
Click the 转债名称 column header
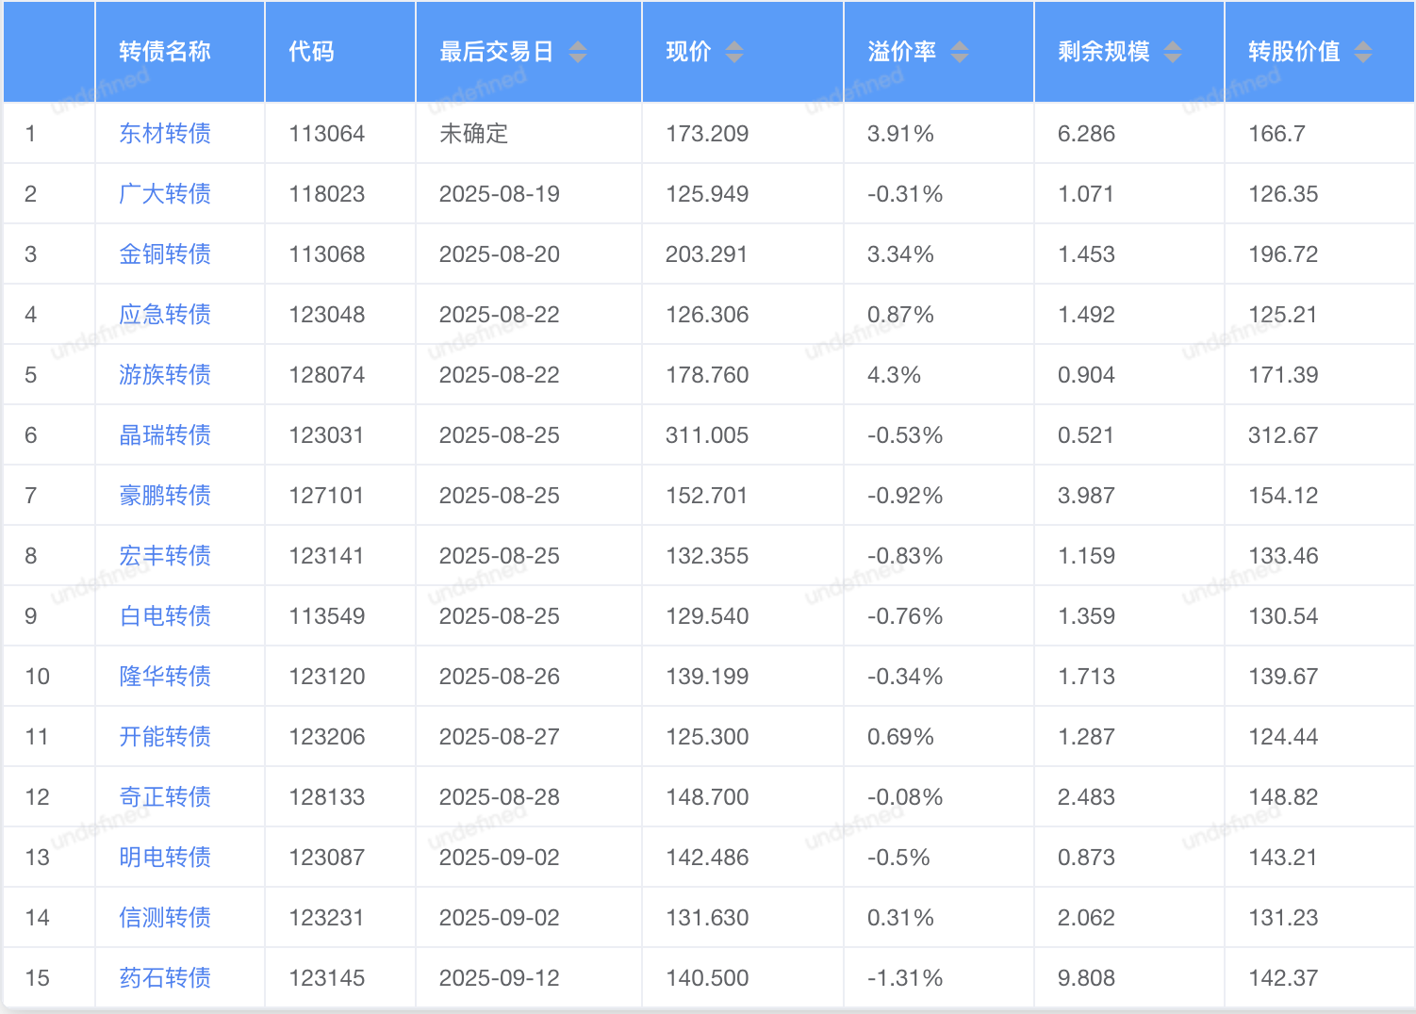click(x=165, y=52)
